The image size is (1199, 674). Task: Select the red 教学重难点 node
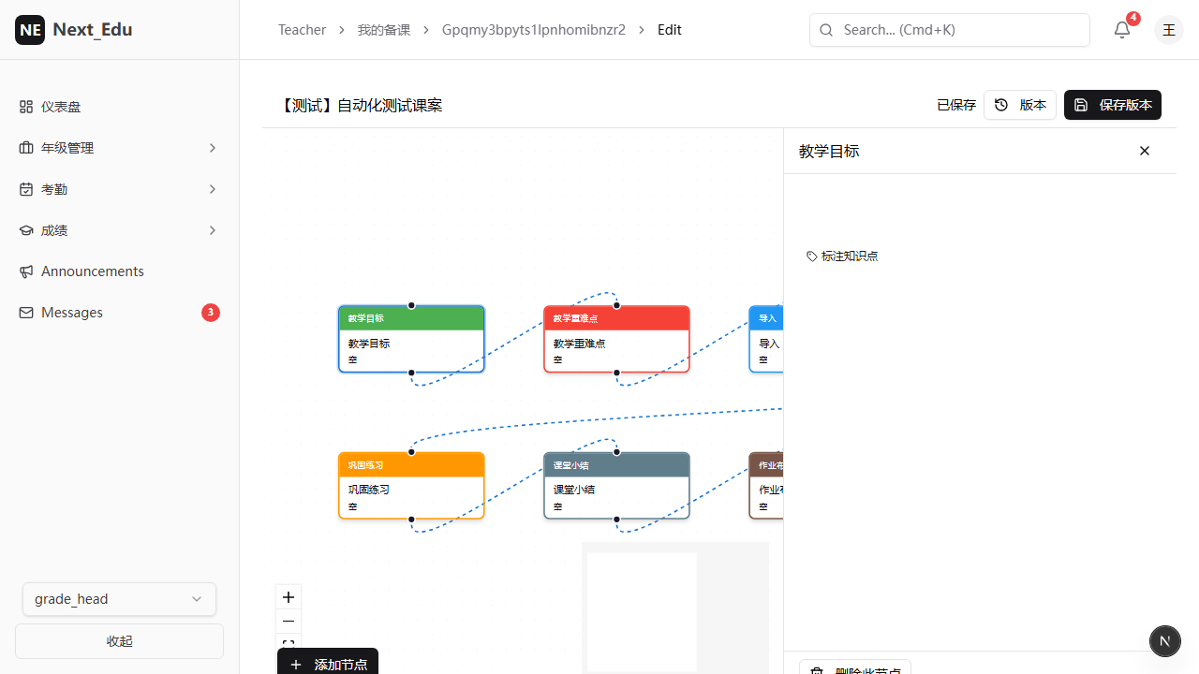click(616, 339)
